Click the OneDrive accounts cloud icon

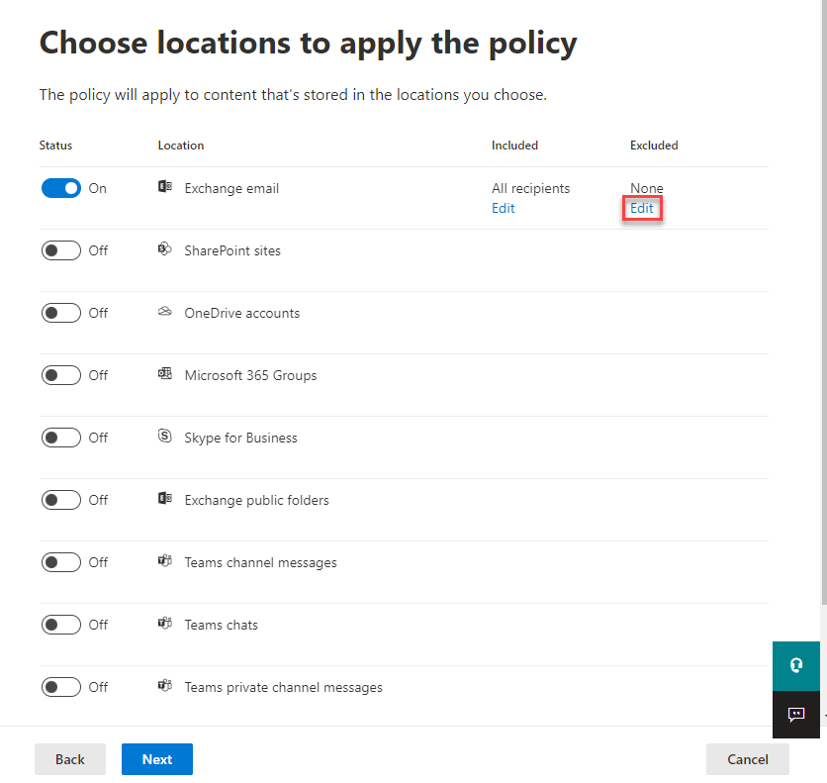tap(165, 311)
